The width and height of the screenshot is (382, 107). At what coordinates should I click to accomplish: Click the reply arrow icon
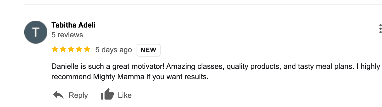[58, 95]
